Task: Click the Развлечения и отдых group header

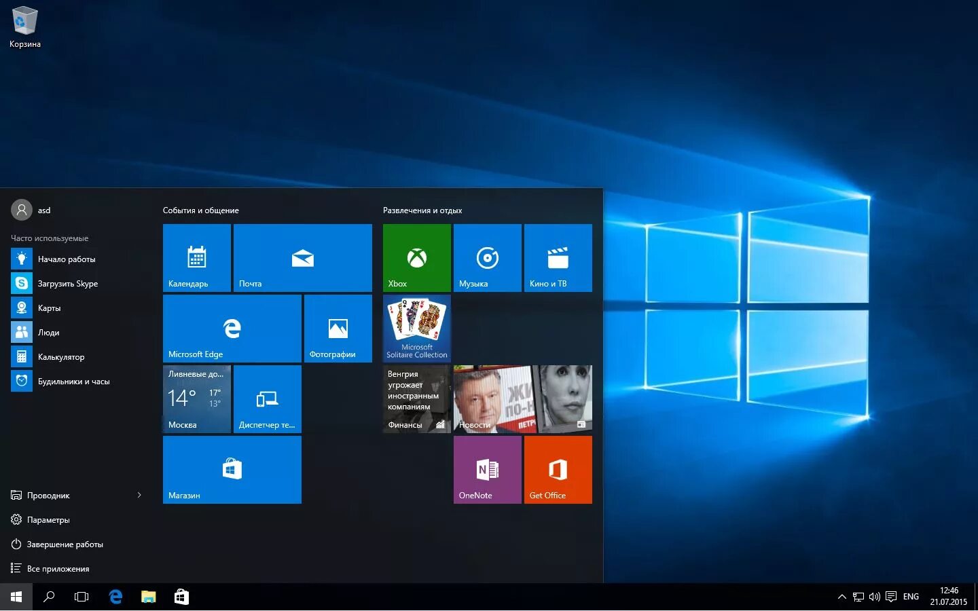Action: coord(422,210)
